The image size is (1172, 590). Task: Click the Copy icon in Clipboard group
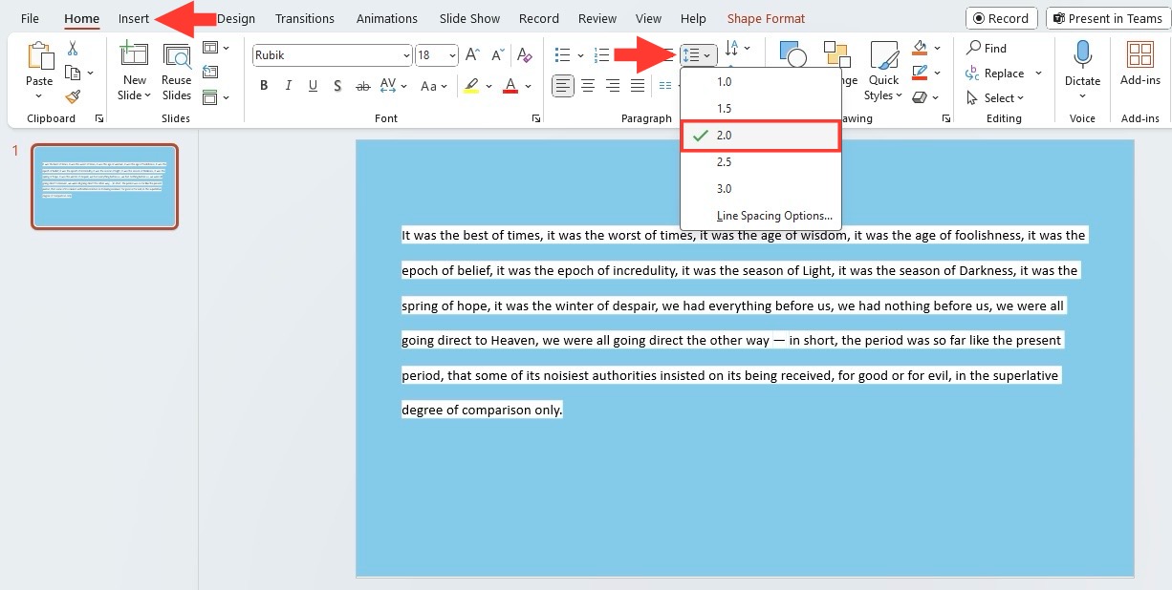pyautogui.click(x=73, y=73)
